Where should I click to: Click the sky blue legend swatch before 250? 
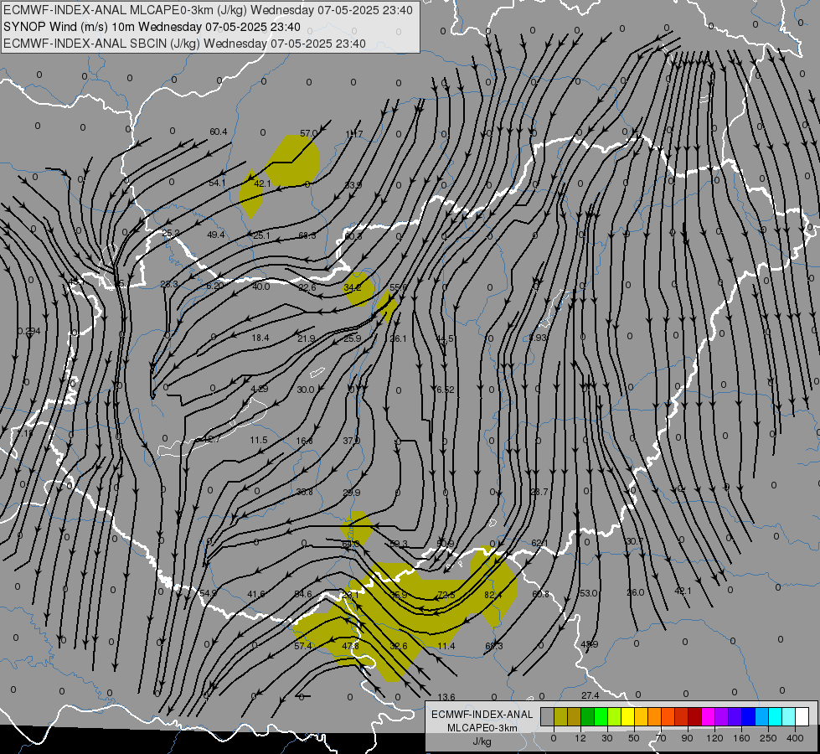point(762,717)
